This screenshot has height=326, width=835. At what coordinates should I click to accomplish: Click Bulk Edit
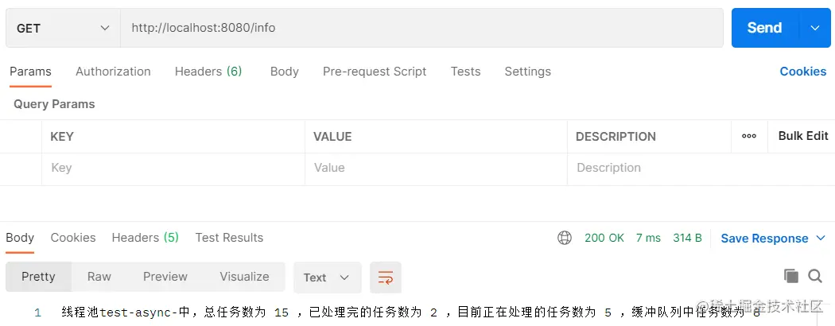(803, 136)
